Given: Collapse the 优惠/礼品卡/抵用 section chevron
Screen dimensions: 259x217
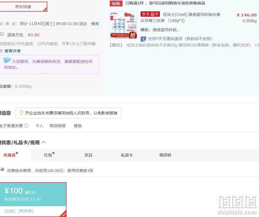Looking at the screenshot, I should (x=44, y=142).
